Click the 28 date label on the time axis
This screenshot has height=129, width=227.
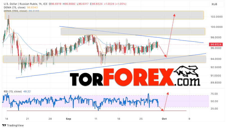[50, 119]
